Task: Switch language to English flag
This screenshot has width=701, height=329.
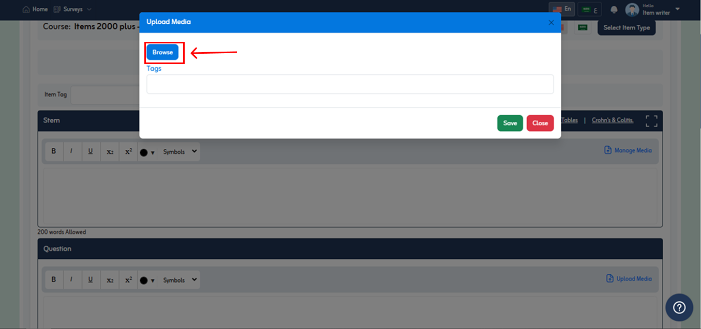Action: (x=562, y=9)
